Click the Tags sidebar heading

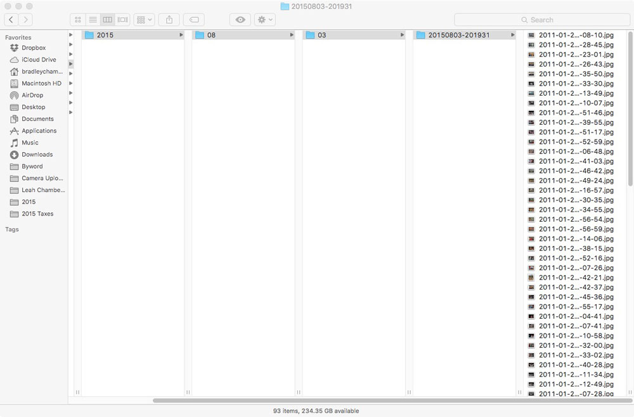click(x=11, y=229)
